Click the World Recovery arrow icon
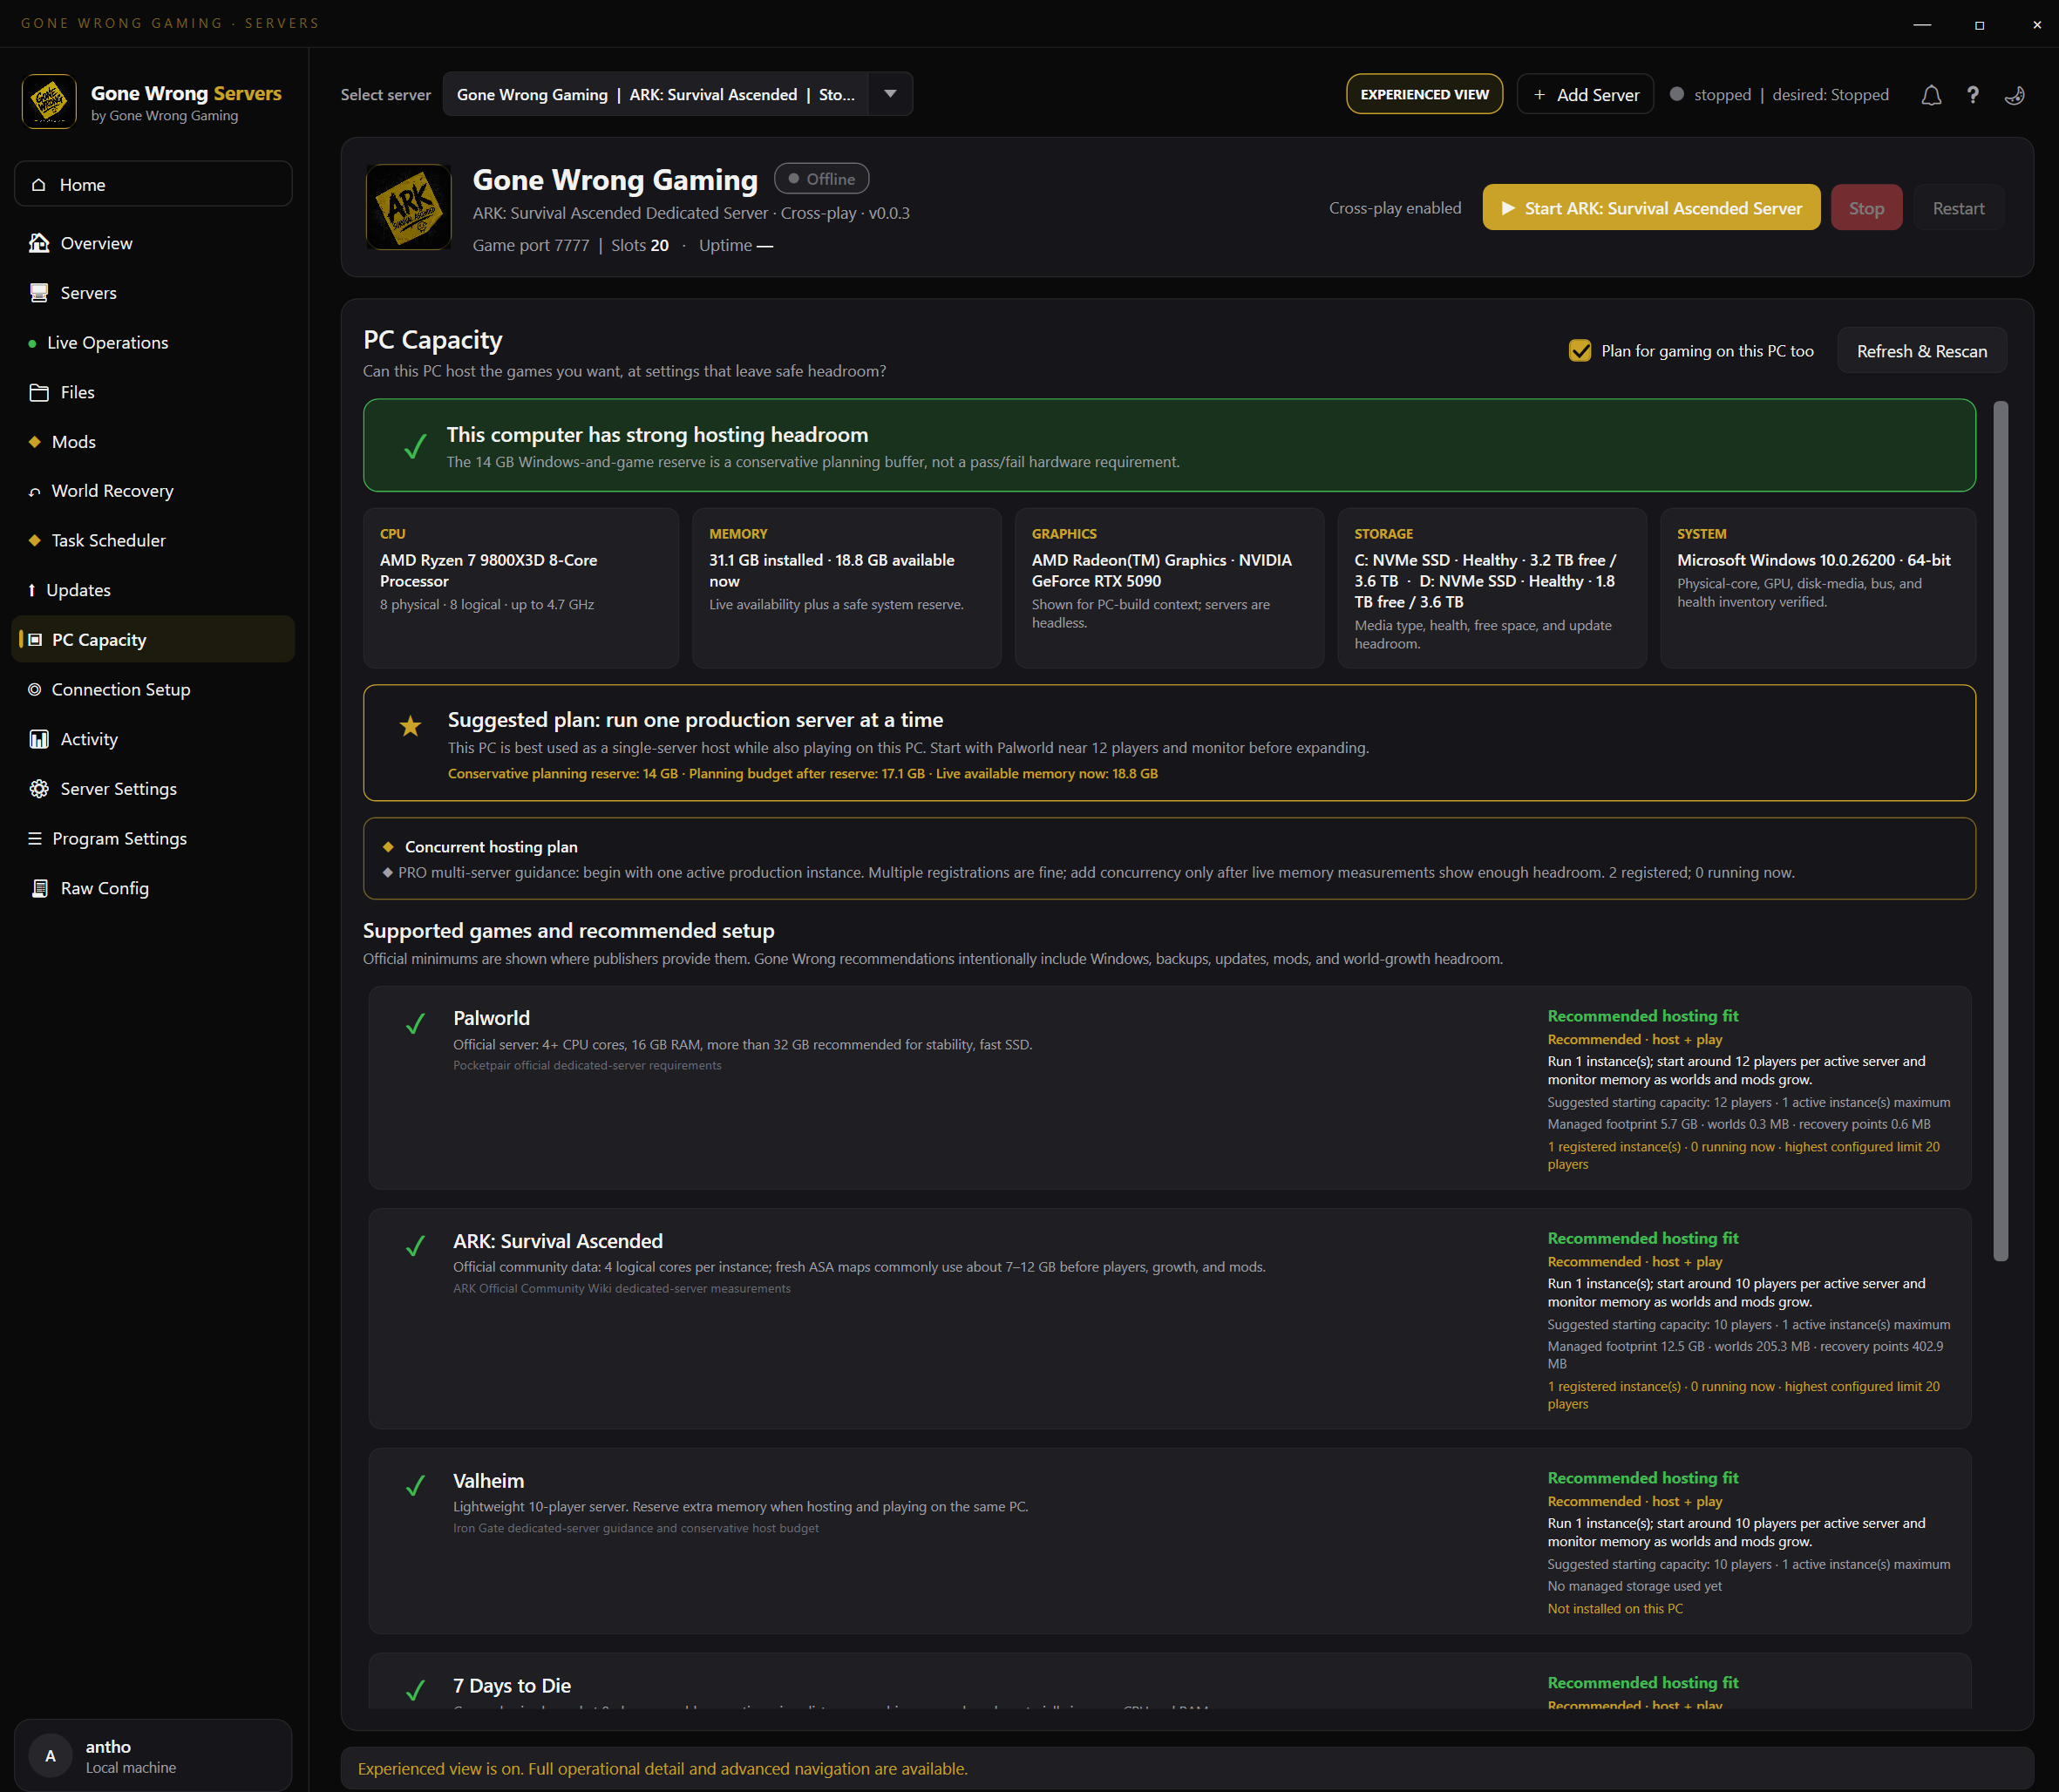 tap(35, 491)
